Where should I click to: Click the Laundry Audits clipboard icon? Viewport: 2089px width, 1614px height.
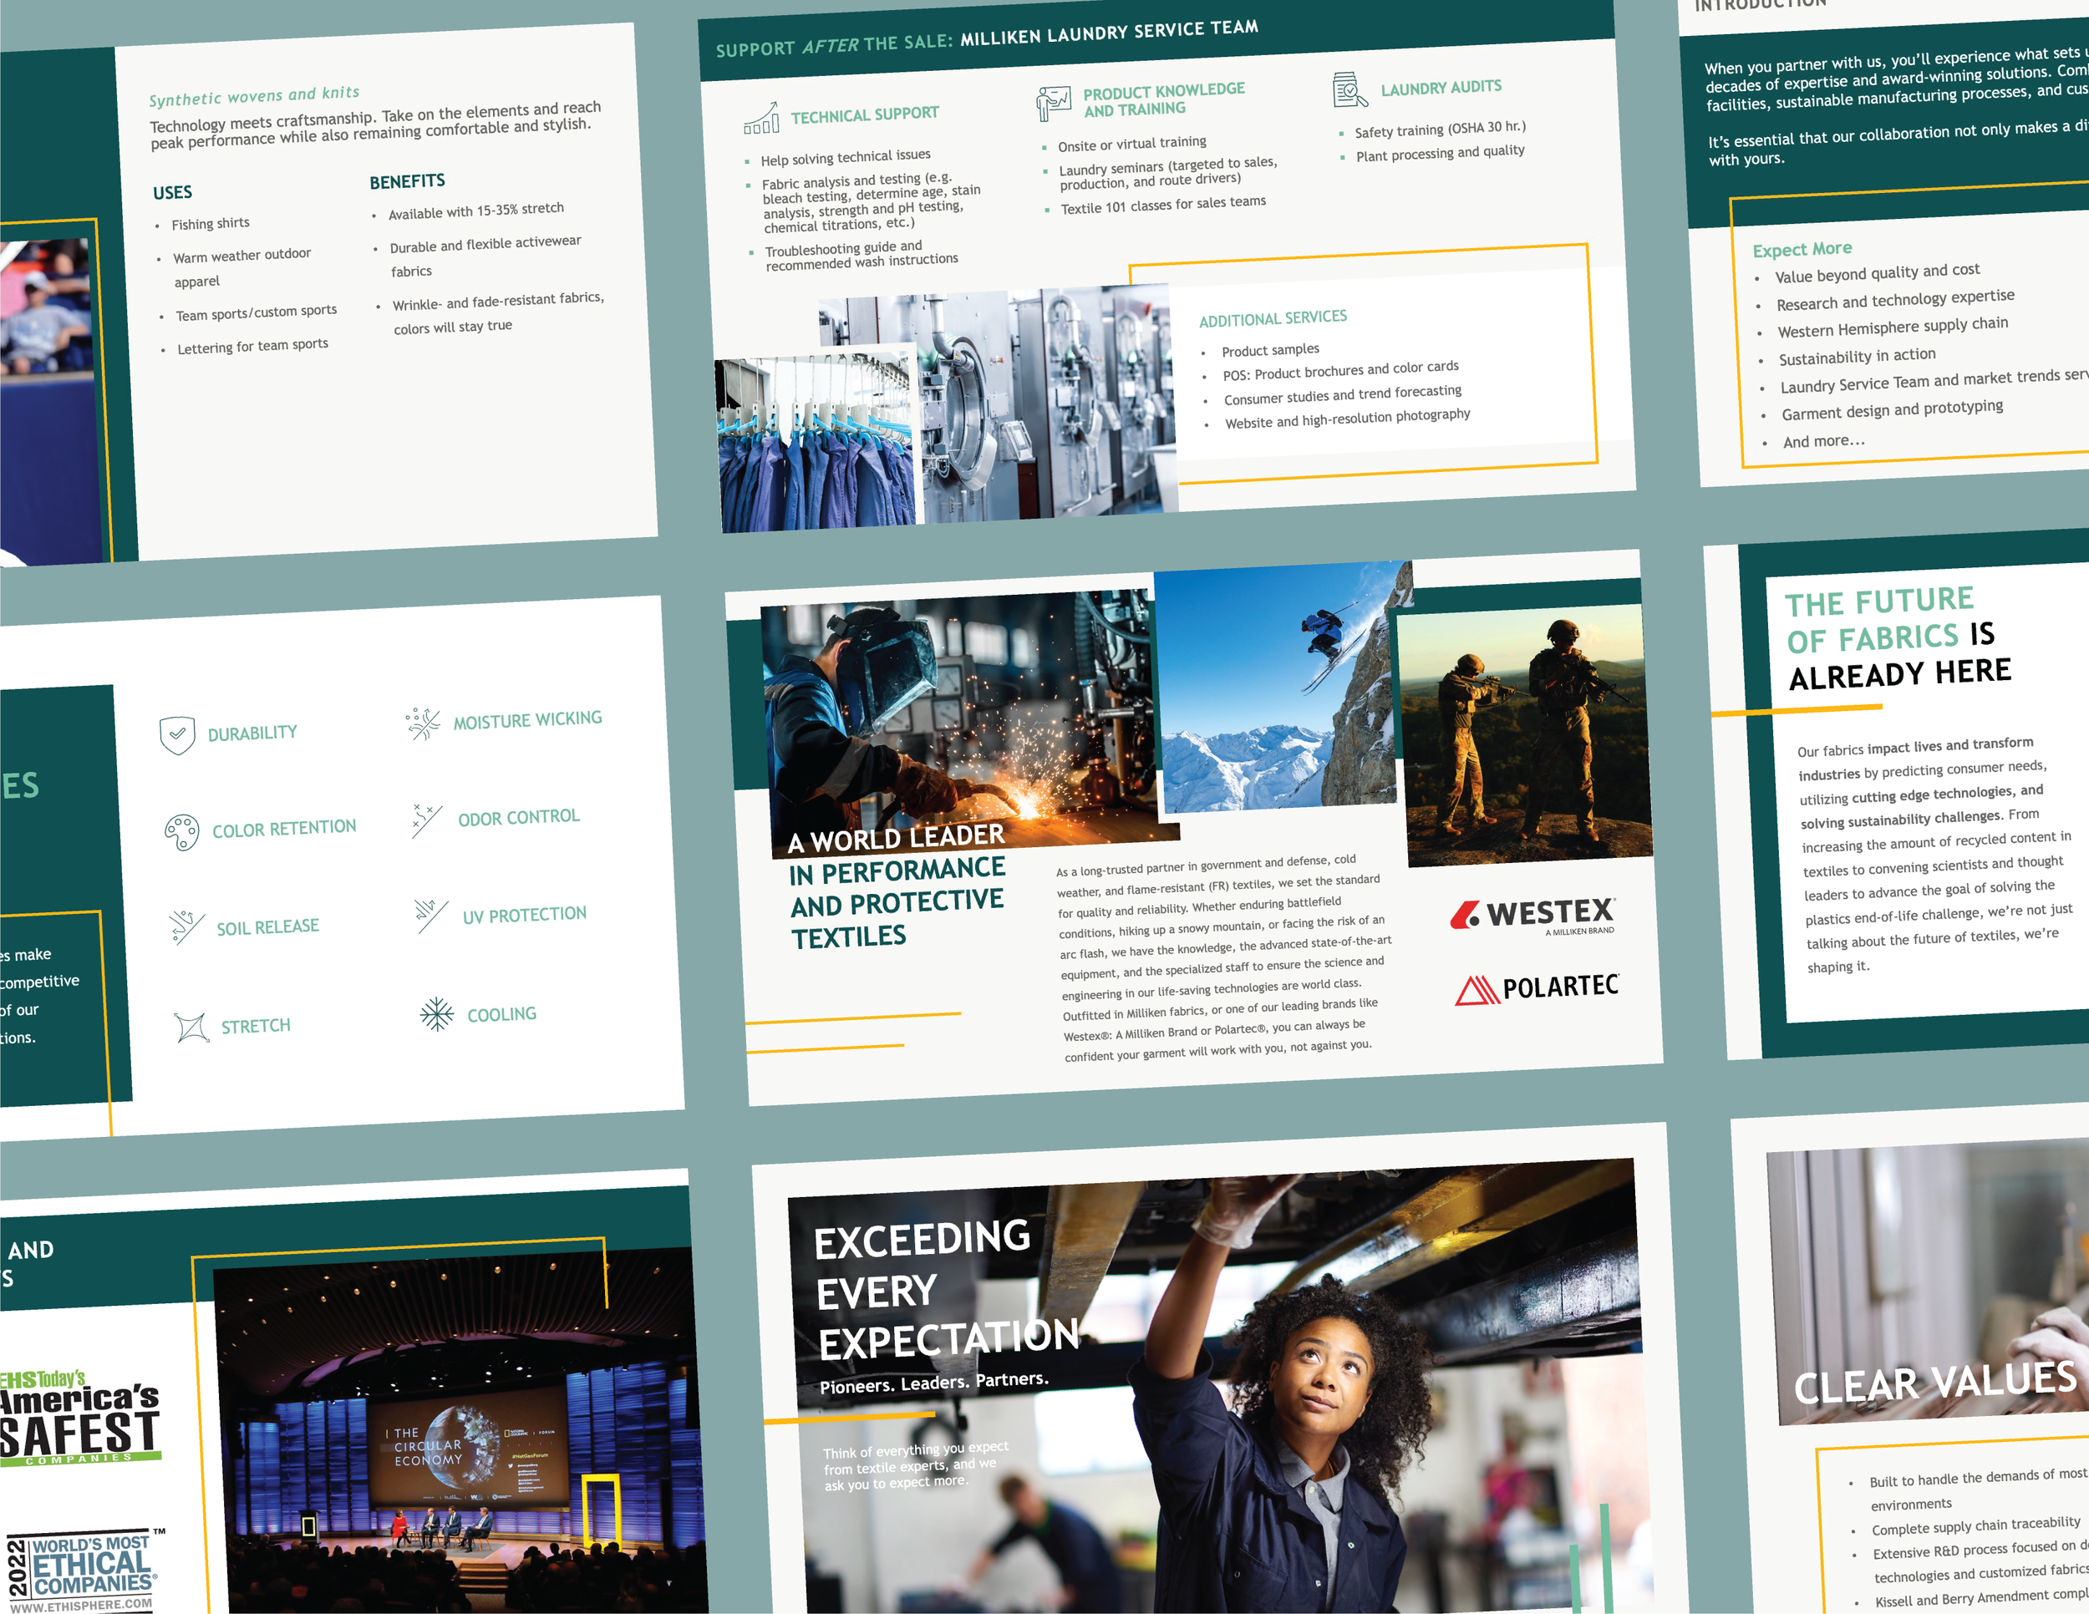pos(1349,90)
